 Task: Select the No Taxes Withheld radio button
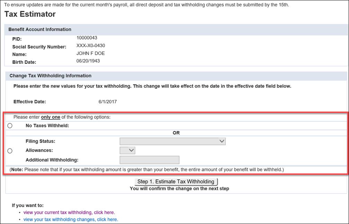pyautogui.click(x=10, y=126)
